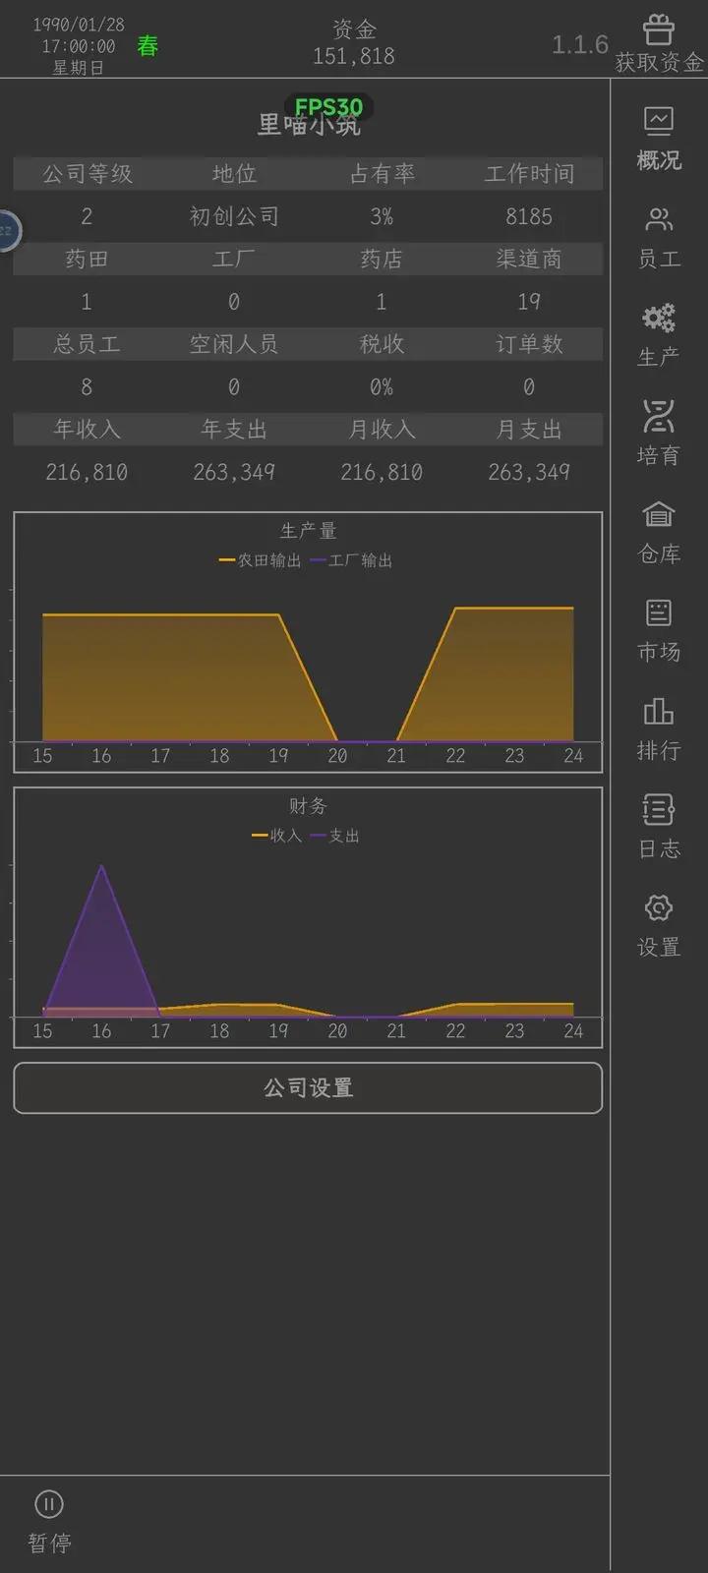Viewport: 708px width, 1573px height.
Task: Click the 药店 header cell
Action: 382,259
